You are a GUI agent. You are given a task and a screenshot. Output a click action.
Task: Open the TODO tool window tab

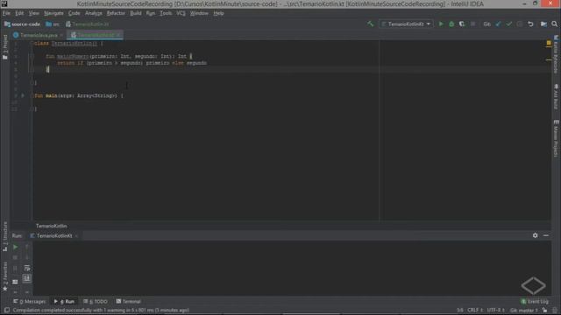click(96, 301)
